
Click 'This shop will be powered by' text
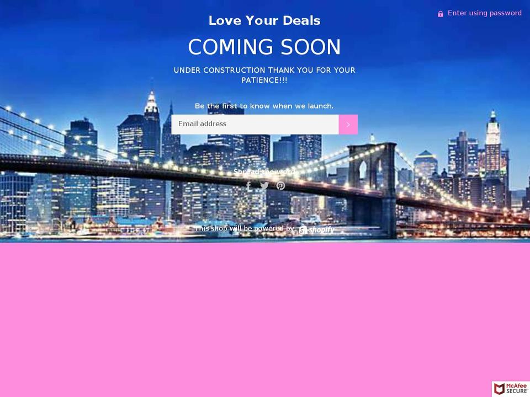pyautogui.click(x=245, y=228)
